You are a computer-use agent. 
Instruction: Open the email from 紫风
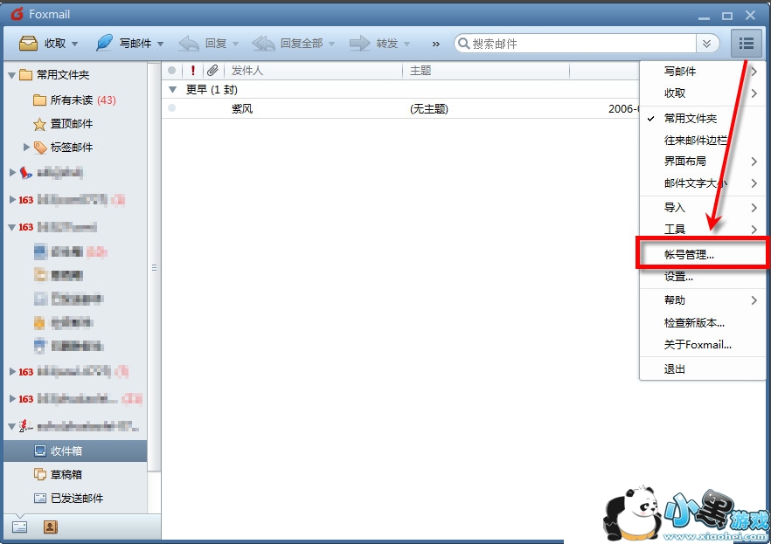[x=400, y=108]
